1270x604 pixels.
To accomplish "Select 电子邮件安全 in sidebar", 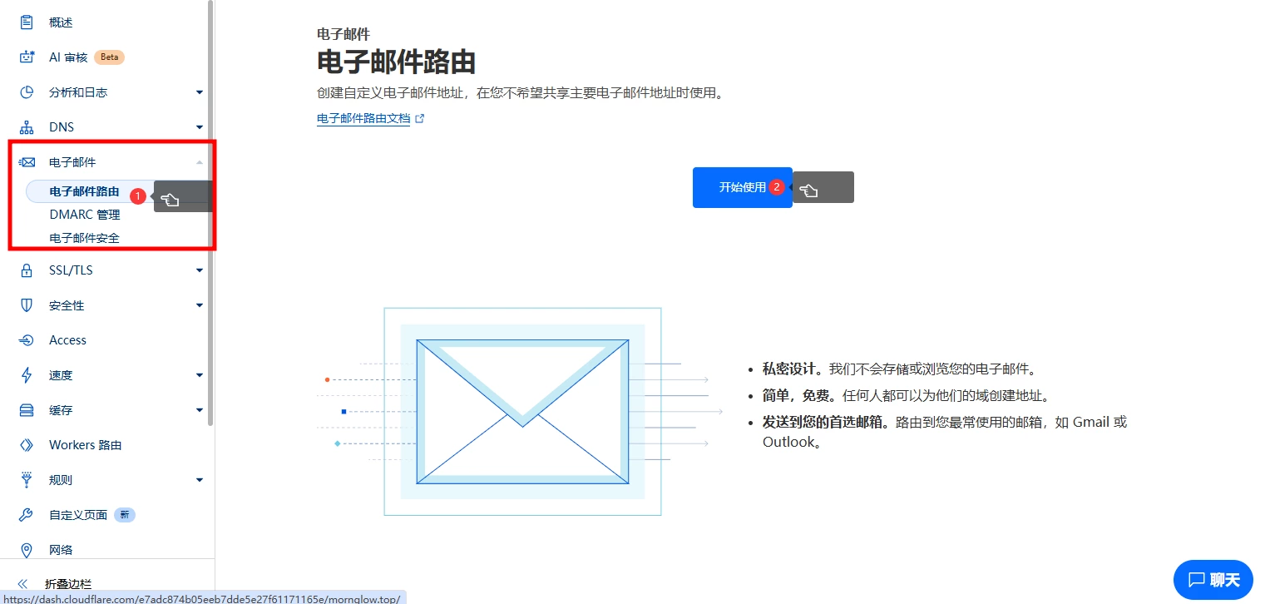I will coord(84,238).
